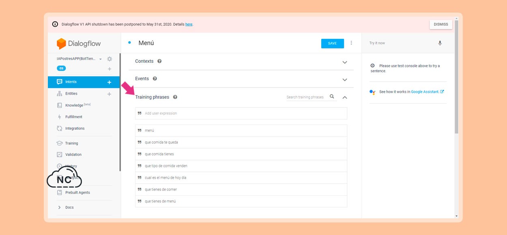Click the Events help question icon
This screenshot has height=235, width=507.
pyautogui.click(x=155, y=79)
